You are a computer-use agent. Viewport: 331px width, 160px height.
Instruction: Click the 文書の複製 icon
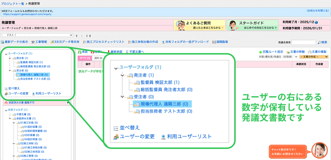[x=310, y=52]
